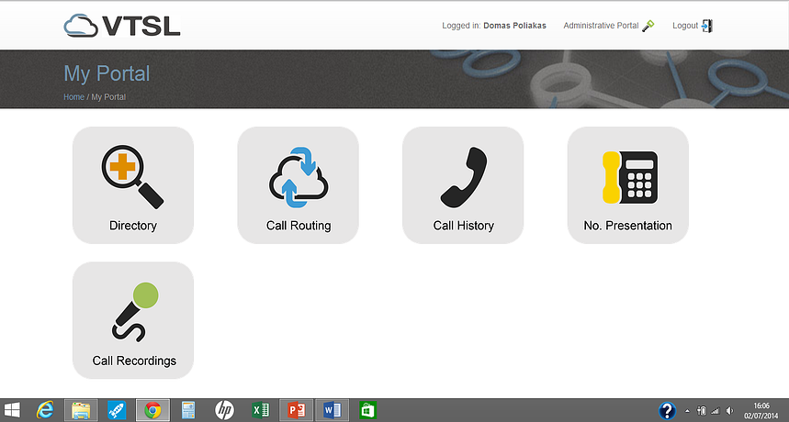Click the blue help question mark icon
The image size is (789, 422).
click(667, 410)
